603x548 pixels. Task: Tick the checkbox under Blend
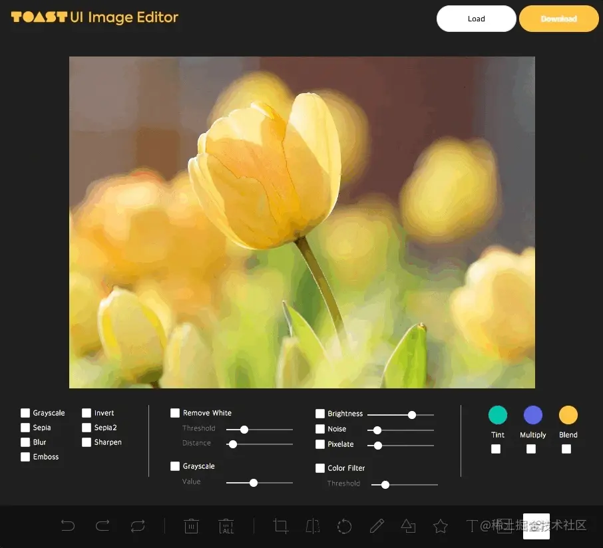pos(566,448)
